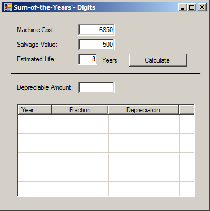Click the empty last column header

[x=186, y=110]
